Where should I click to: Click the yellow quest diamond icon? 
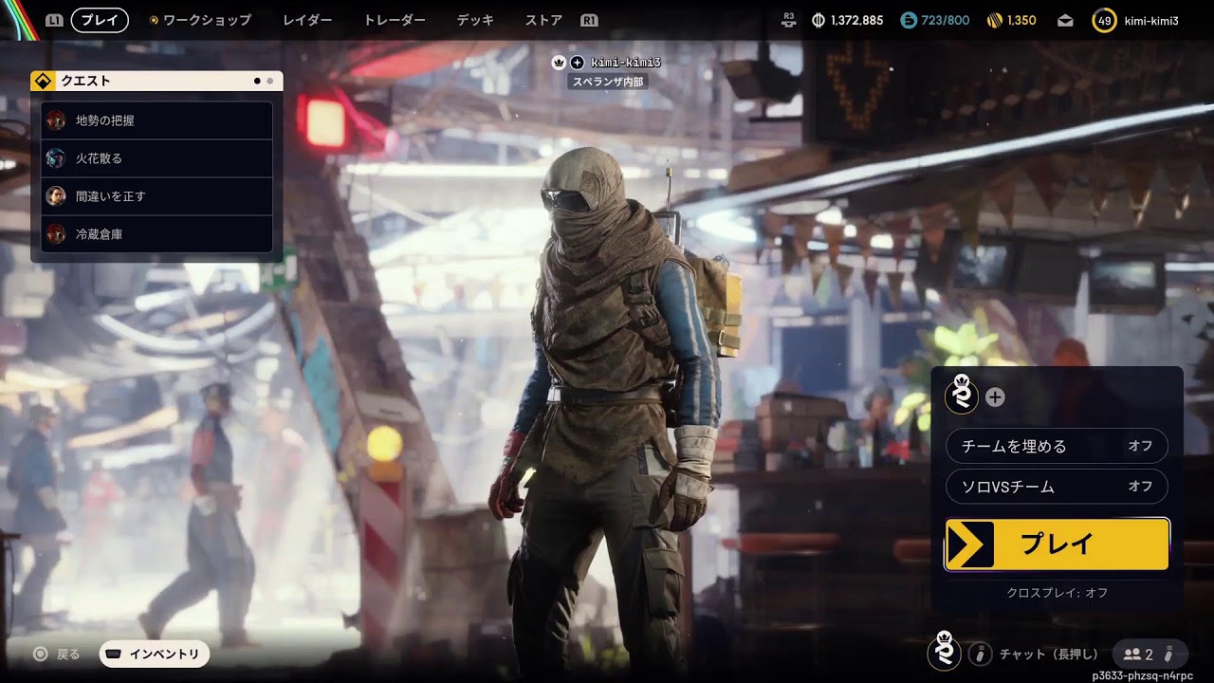click(43, 82)
